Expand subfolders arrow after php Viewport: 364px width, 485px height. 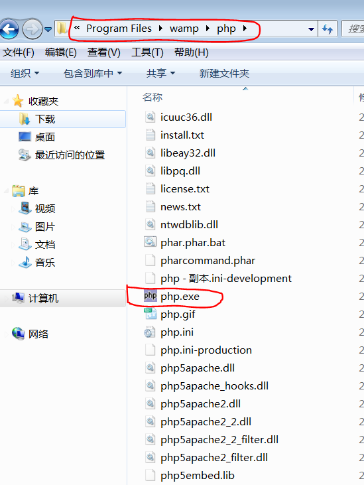click(245, 29)
